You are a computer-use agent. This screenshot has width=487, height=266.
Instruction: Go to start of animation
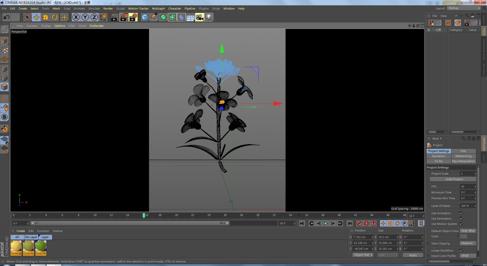(302, 223)
